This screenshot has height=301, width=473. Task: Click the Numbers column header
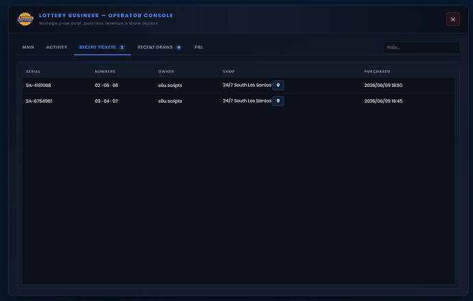pyautogui.click(x=106, y=71)
